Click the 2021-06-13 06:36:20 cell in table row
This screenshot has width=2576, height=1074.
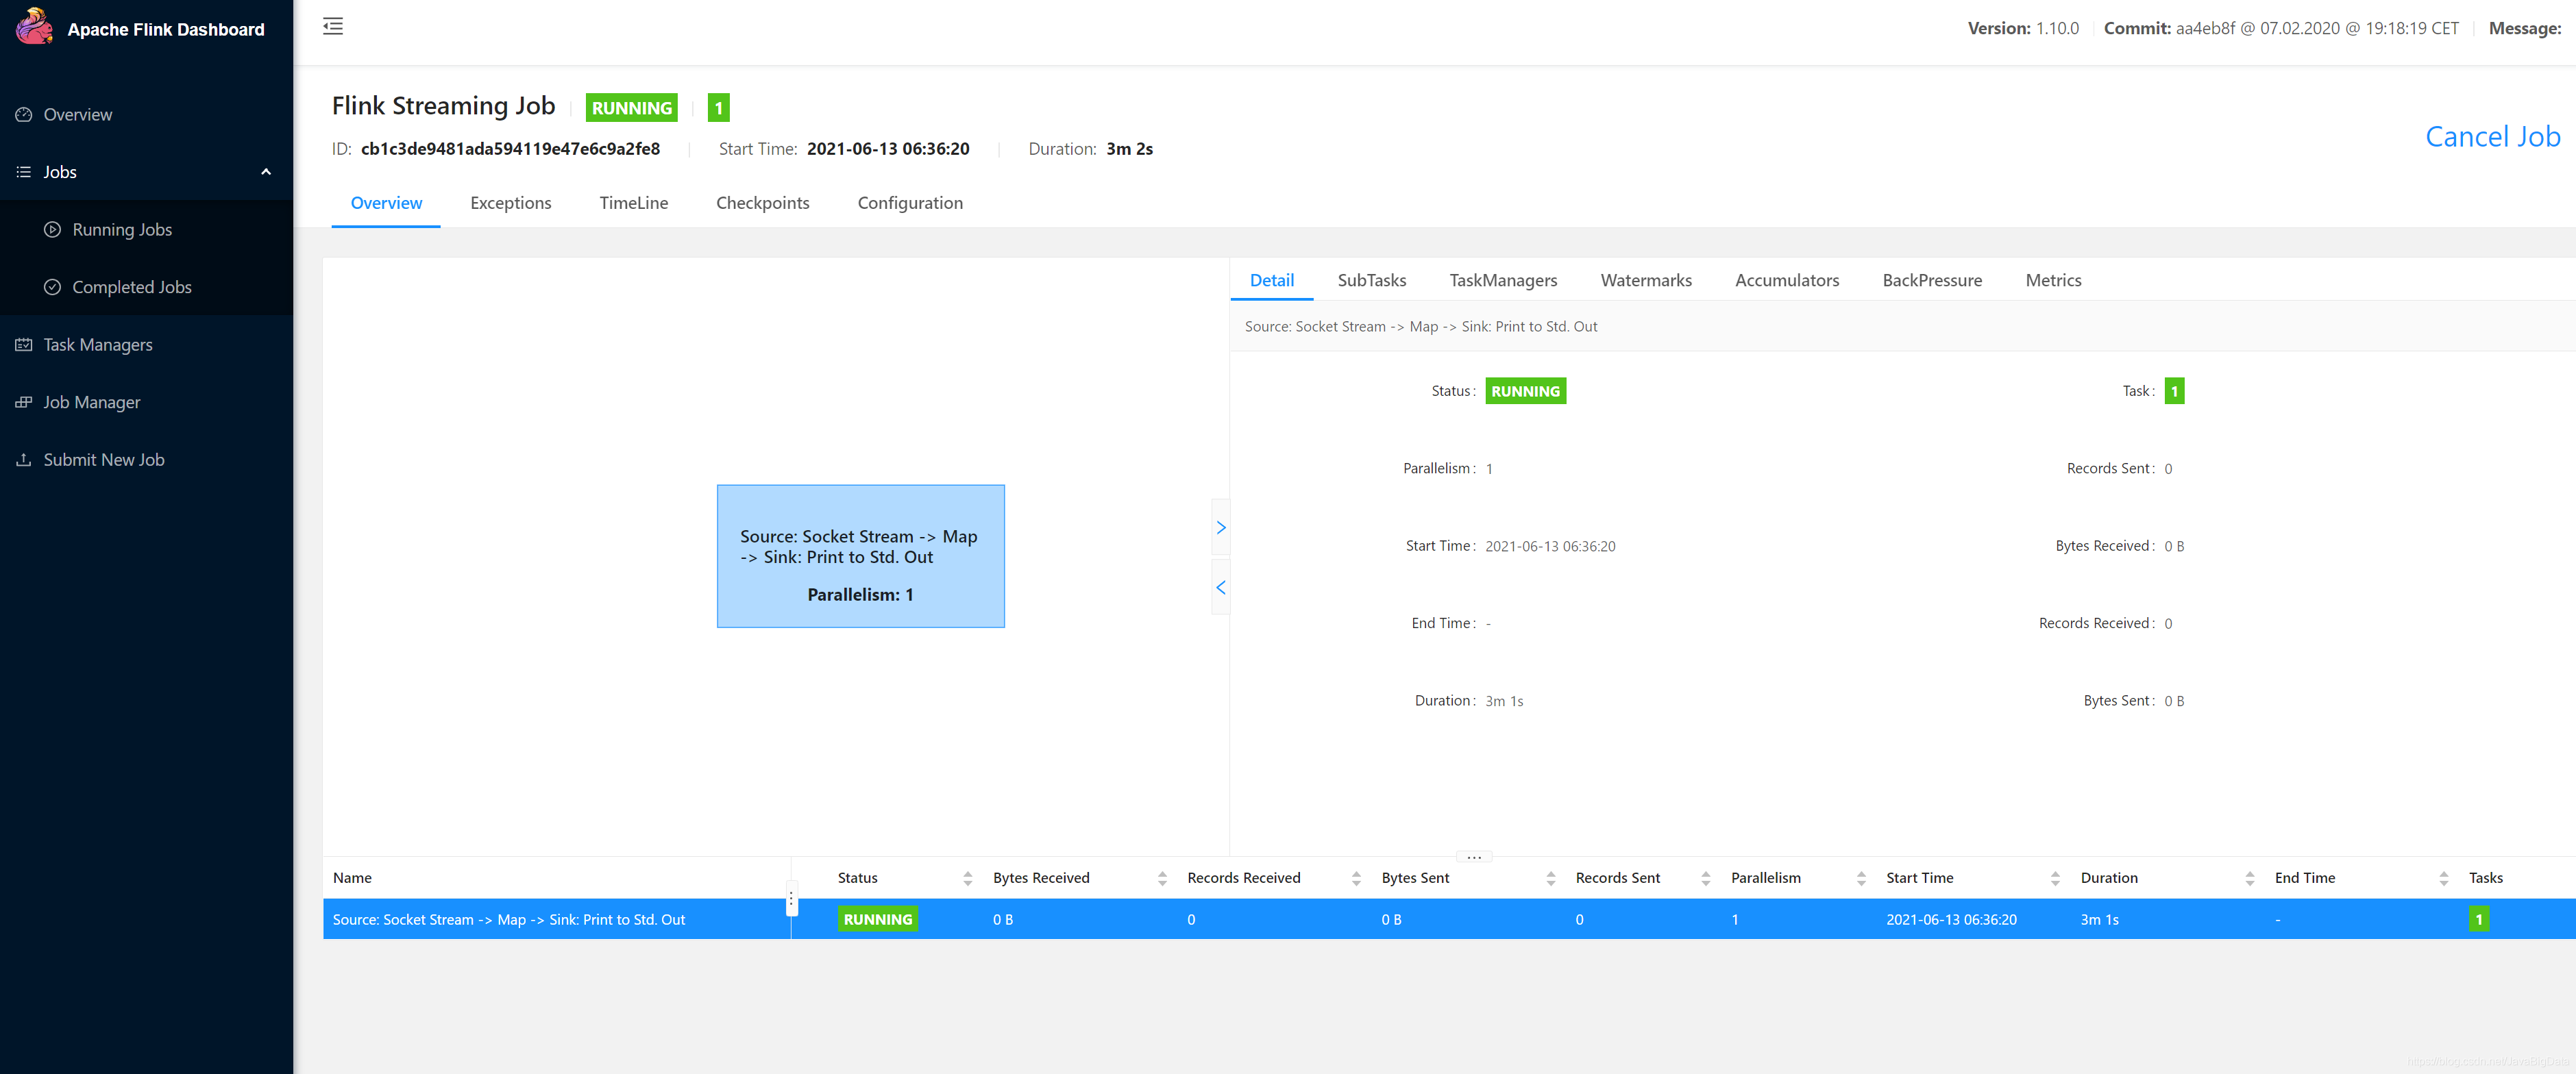pyautogui.click(x=1951, y=920)
